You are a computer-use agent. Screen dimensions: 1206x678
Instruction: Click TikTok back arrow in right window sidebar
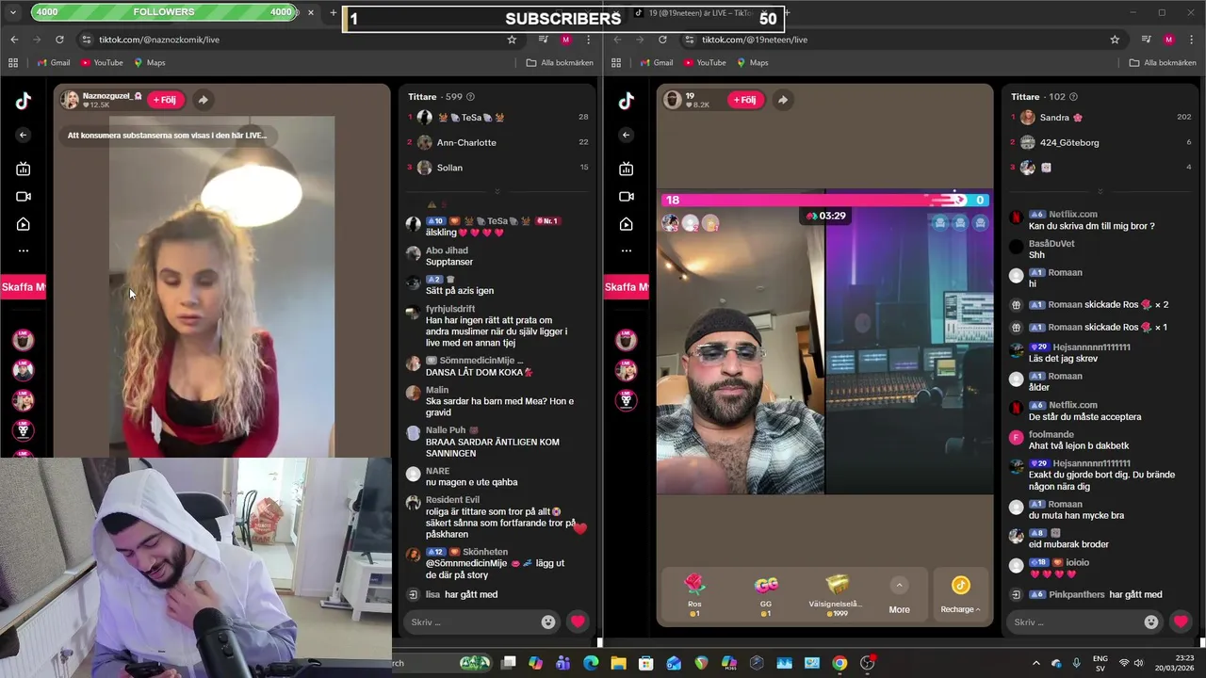pyautogui.click(x=627, y=135)
